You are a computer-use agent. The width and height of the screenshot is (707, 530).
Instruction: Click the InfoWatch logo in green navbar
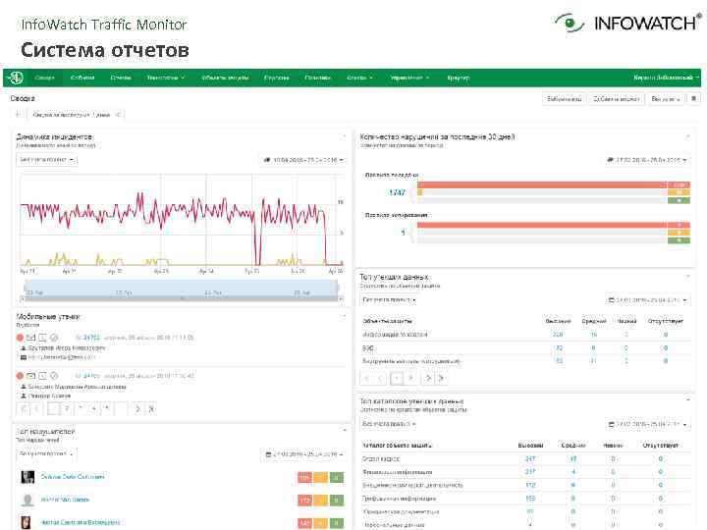tap(17, 78)
